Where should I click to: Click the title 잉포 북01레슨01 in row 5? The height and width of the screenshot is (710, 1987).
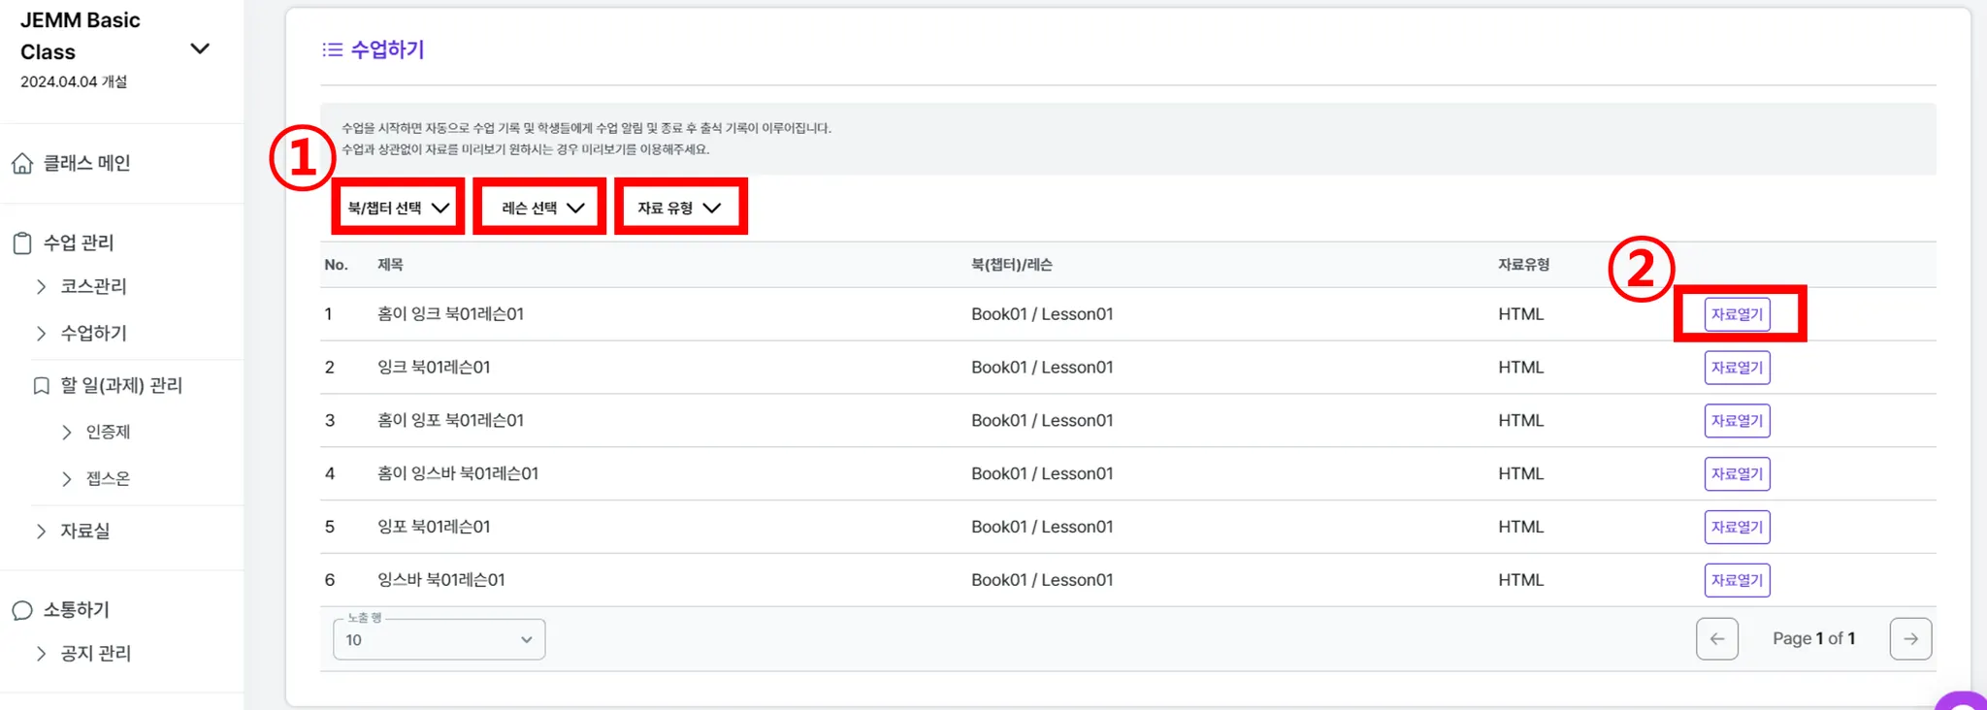pos(434,528)
